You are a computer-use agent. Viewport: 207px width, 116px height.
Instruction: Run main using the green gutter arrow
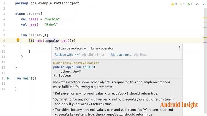(8, 78)
